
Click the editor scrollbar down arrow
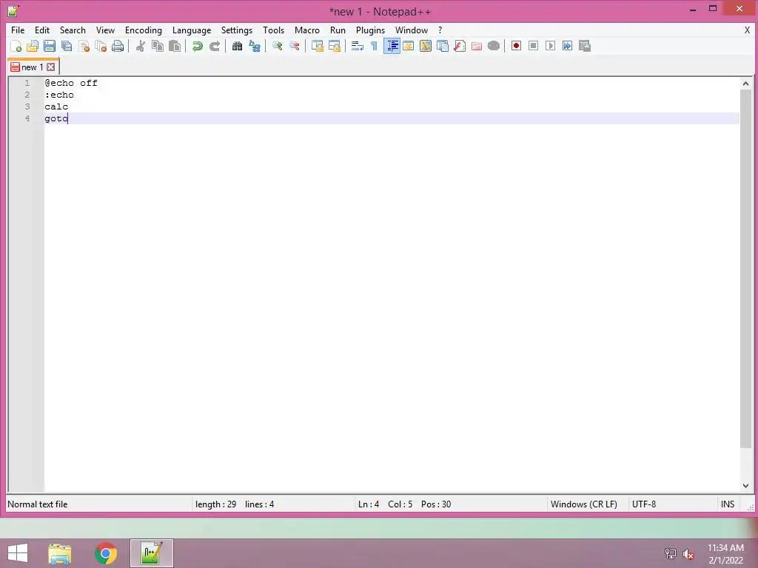coord(745,485)
